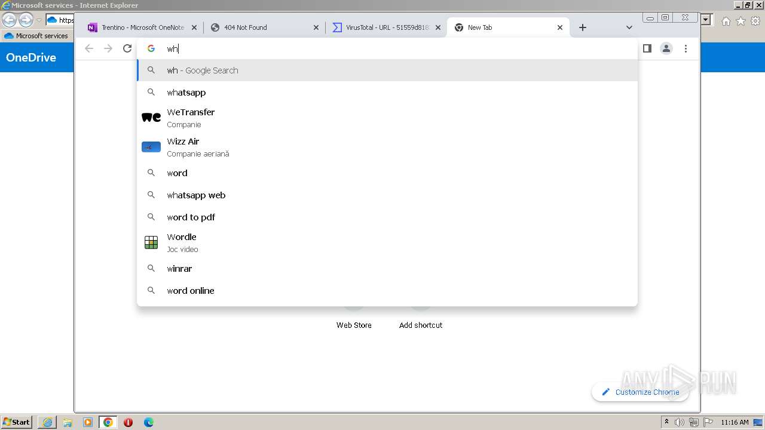Switch to the 404 Not Found tab

(x=264, y=27)
